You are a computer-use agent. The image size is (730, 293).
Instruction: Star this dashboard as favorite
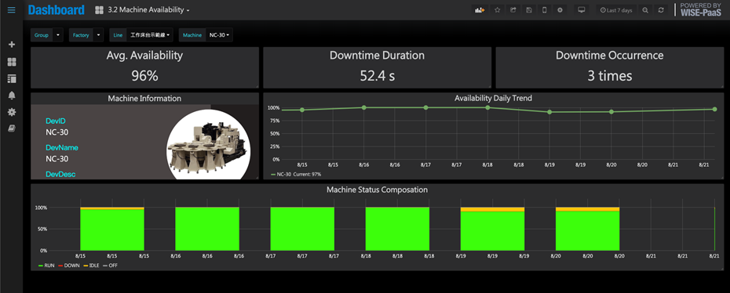click(497, 9)
